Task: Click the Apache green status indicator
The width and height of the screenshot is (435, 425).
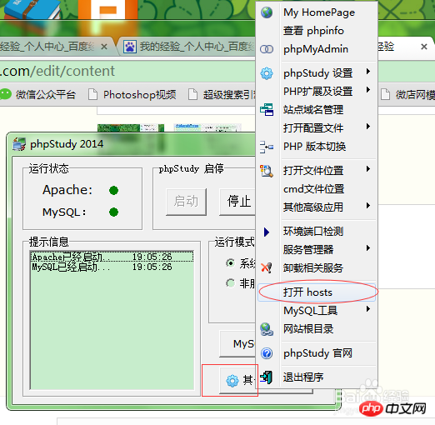Action: 113,191
